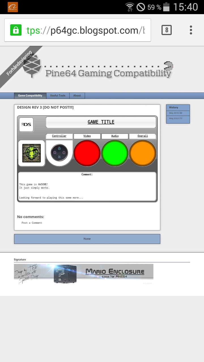Click the orange Overall rating circle
The width and height of the screenshot is (204, 362).
click(x=143, y=153)
